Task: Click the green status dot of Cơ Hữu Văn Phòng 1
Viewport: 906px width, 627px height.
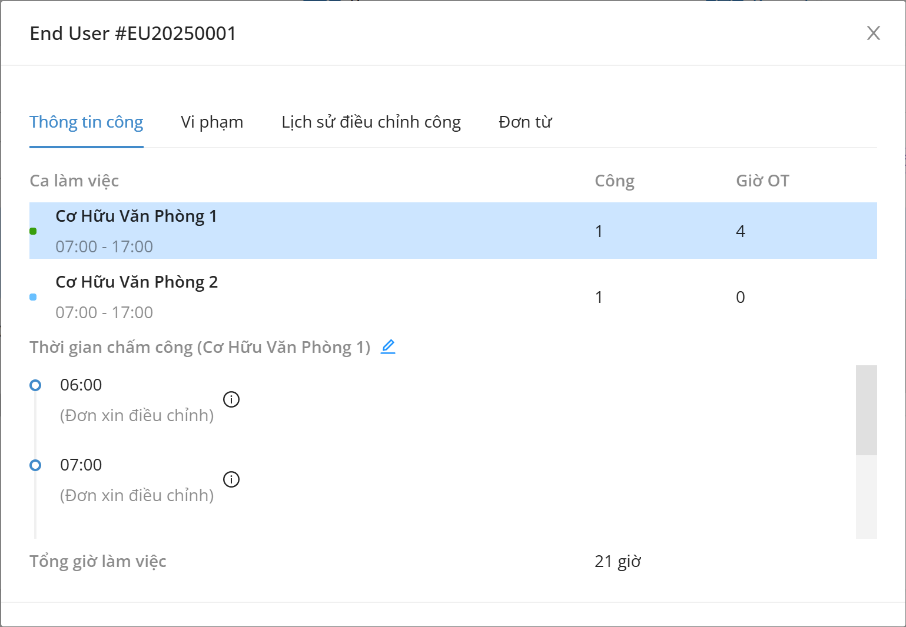Action: click(x=33, y=231)
